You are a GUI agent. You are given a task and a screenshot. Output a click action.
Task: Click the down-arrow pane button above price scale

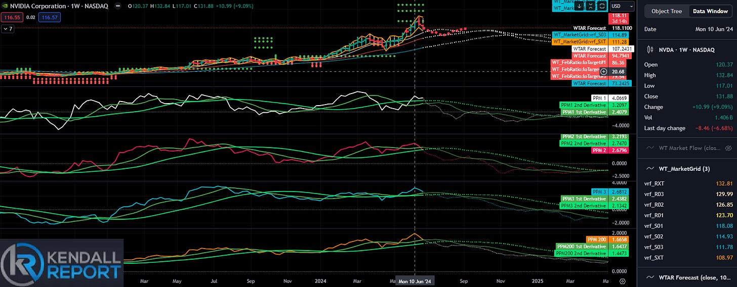click(580, 6)
